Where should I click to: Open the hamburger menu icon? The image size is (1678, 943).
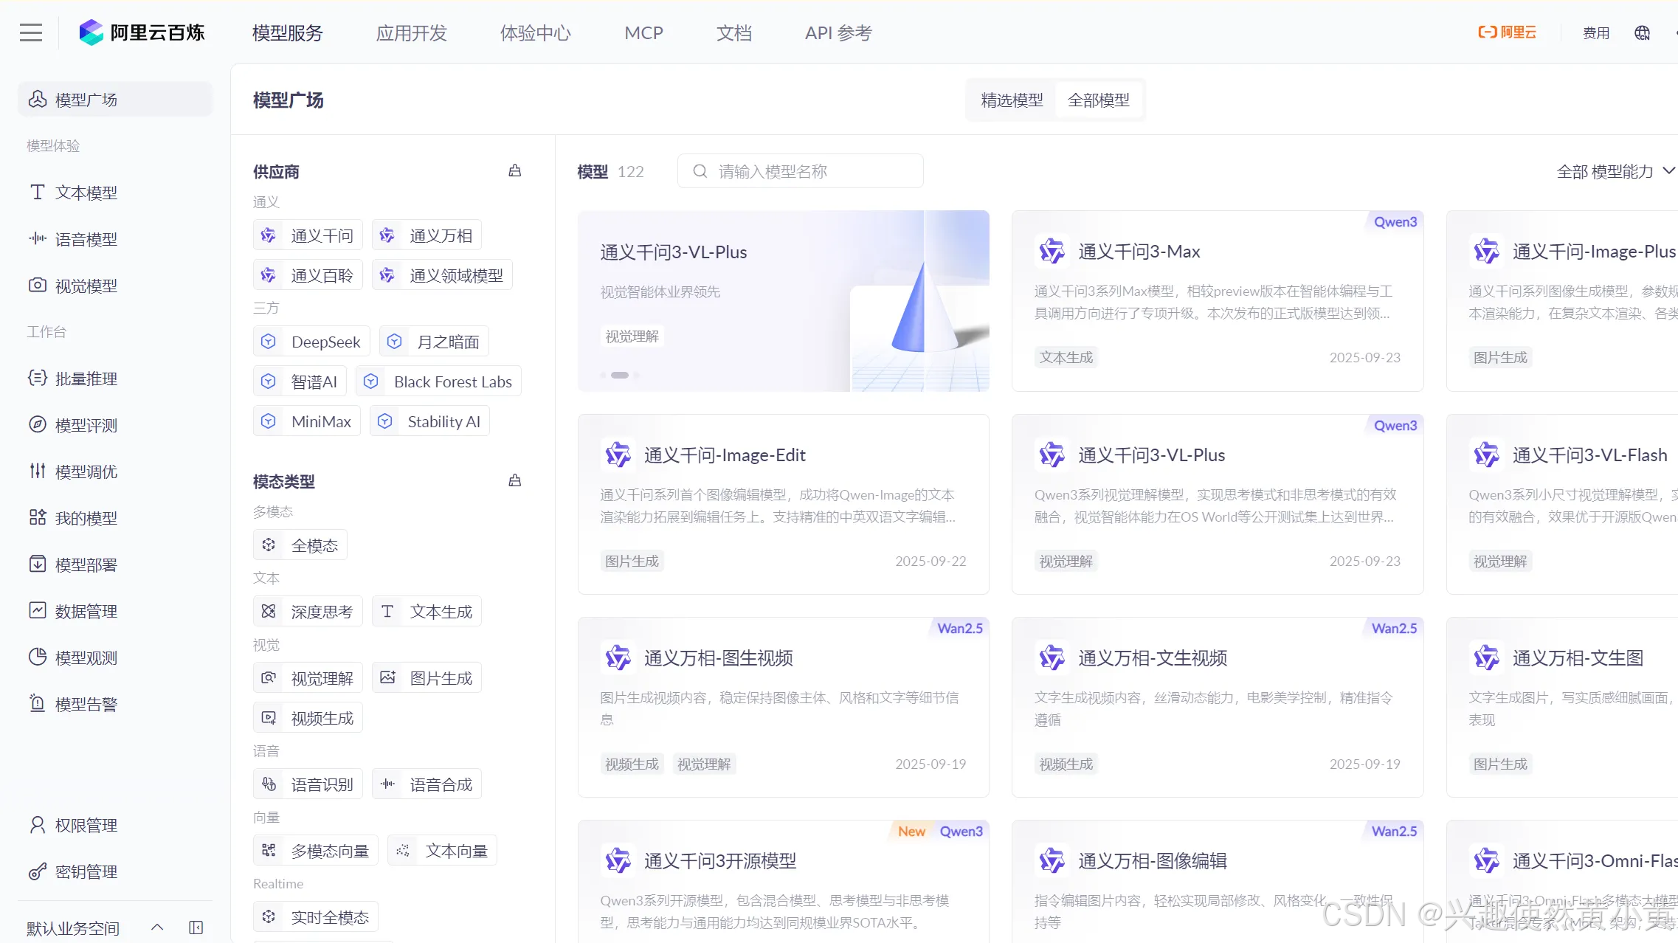point(31,32)
